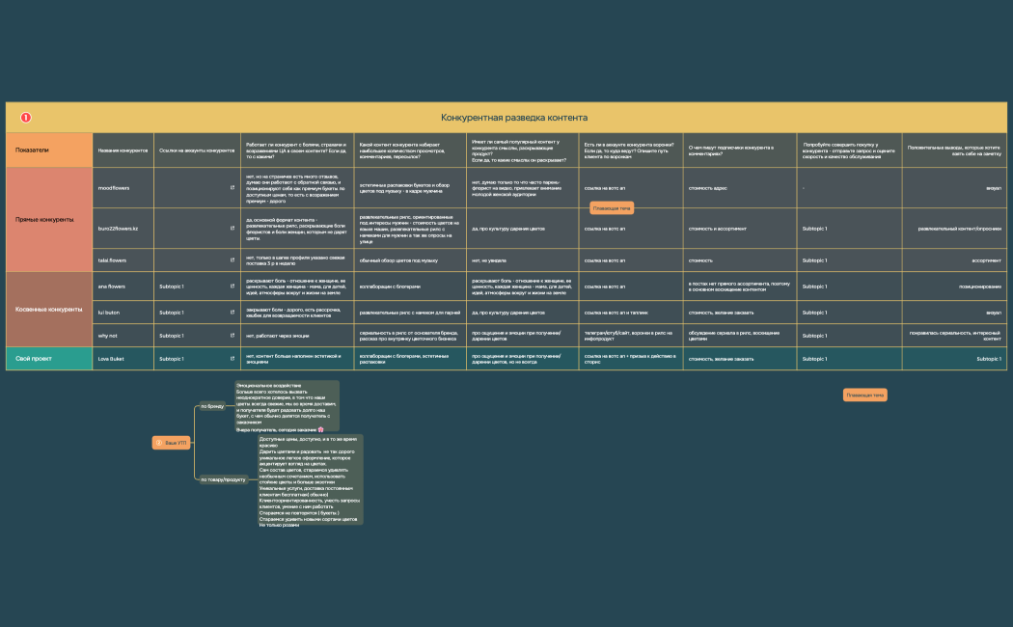Open the link icon in the Love Buket row
Viewport: 1013px width, 627px height.
tap(233, 359)
